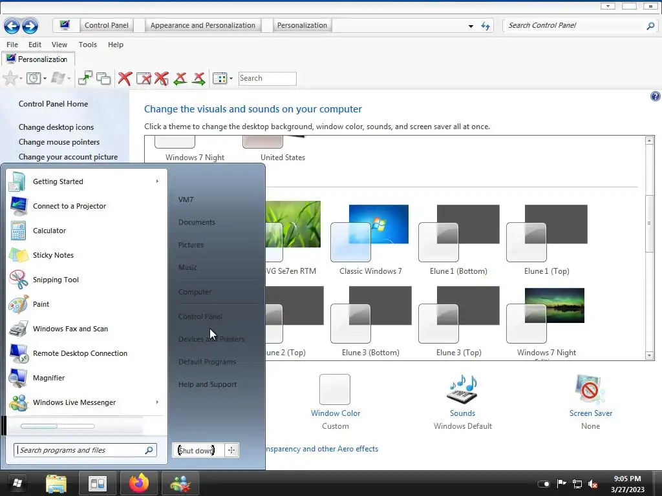The width and height of the screenshot is (662, 496).
Task: Click Action Center flag tray icon
Action: click(561, 484)
